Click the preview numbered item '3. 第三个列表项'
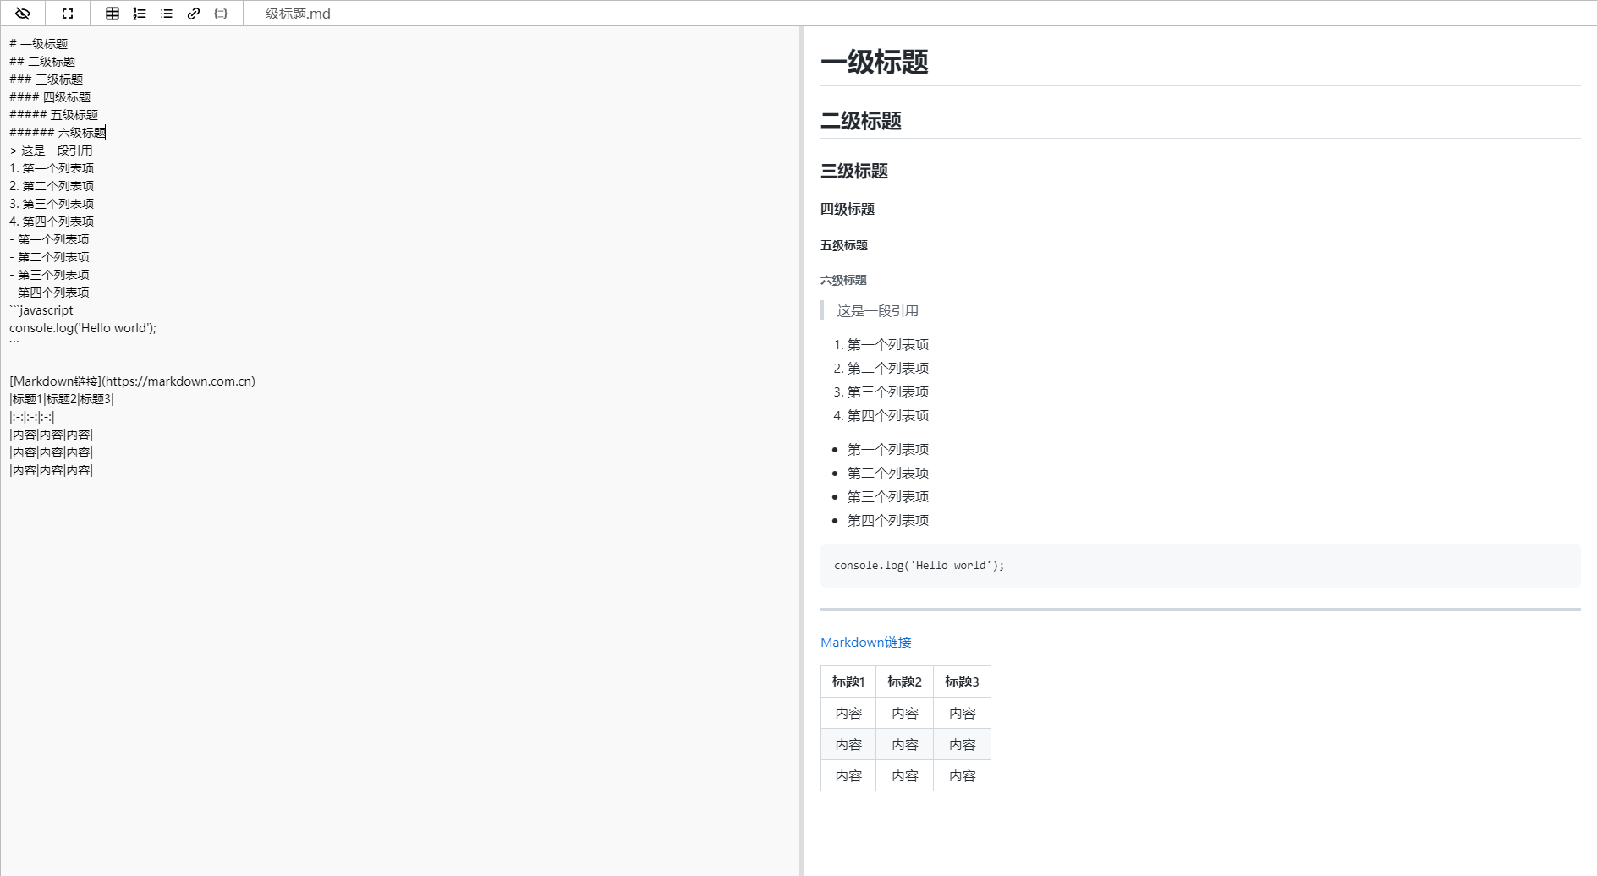Screen dimensions: 1597x876 (x=881, y=391)
